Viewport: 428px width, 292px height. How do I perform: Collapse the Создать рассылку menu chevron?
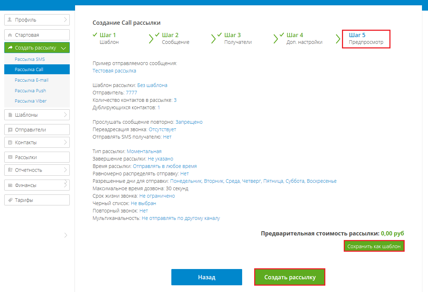click(x=63, y=48)
